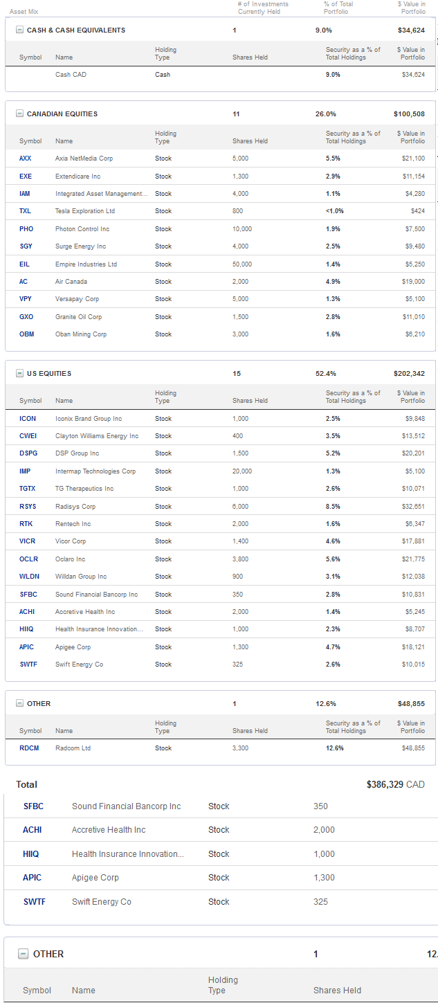This screenshot has height=1003, width=438.
Task: Open the TXL Tesla Exploration symbol
Action: coord(26,211)
